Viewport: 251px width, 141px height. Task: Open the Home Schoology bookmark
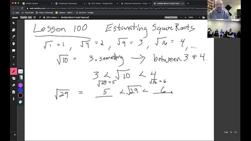tap(44, 13)
